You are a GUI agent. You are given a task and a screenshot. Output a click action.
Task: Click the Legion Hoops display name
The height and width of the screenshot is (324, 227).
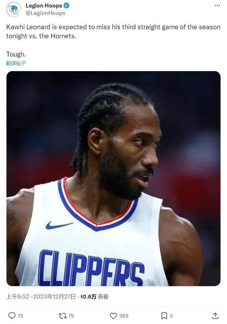[x=44, y=6]
